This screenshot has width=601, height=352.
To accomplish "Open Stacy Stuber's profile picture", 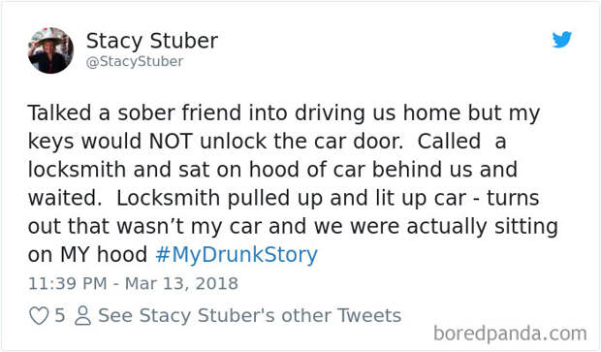I will point(50,50).
